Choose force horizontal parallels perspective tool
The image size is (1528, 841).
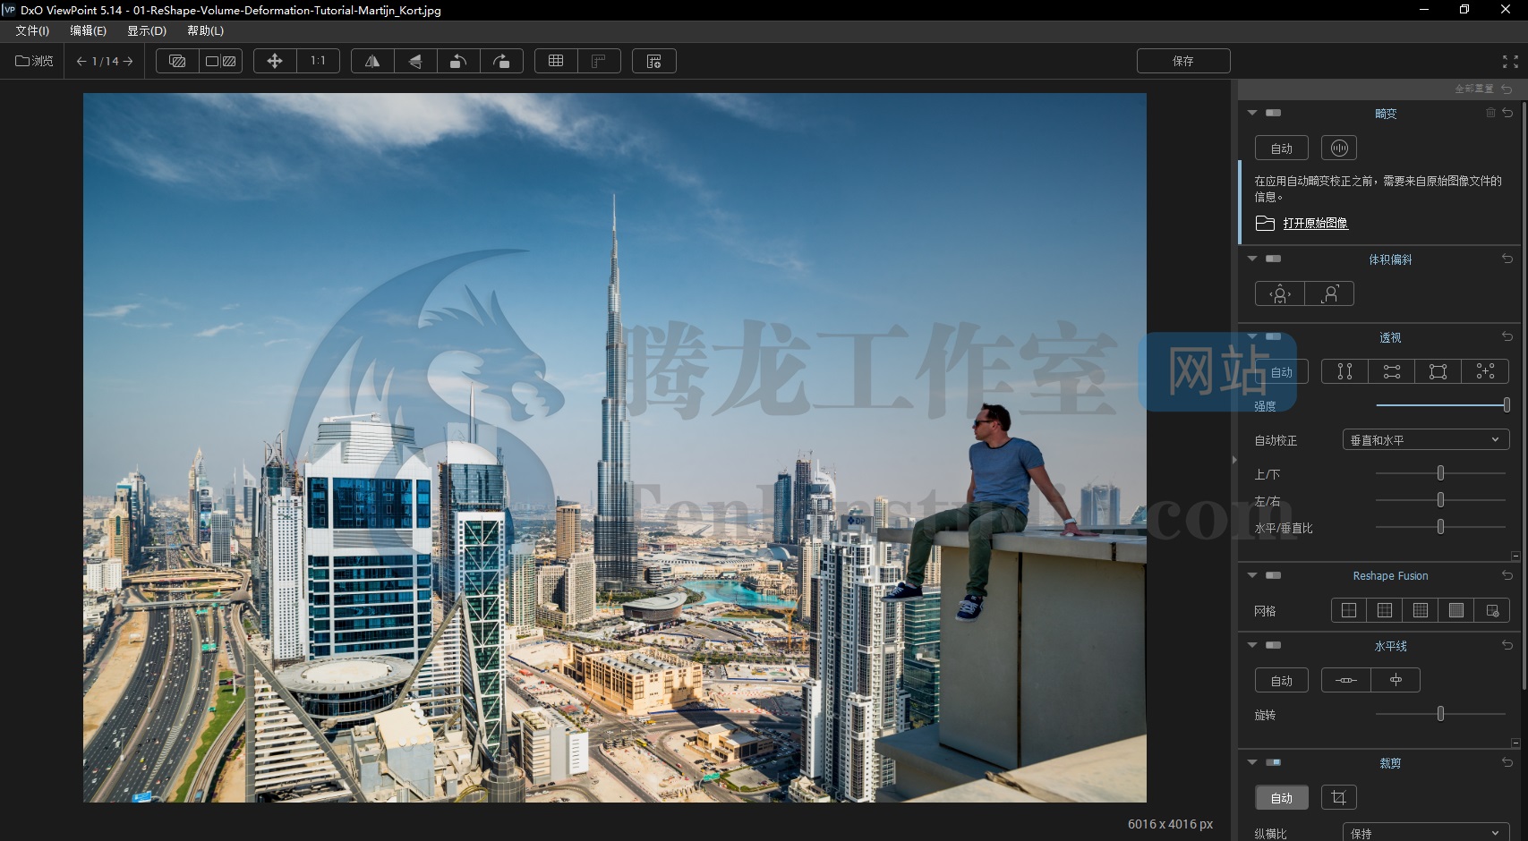1392,371
